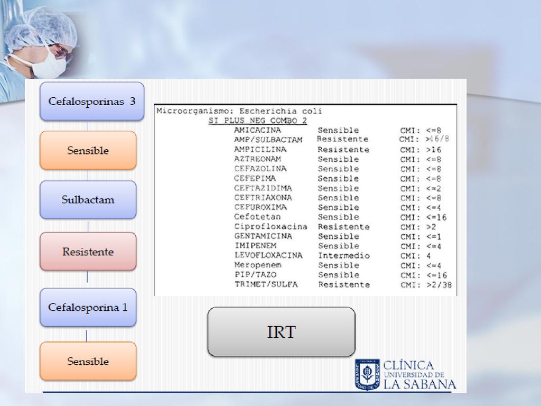Viewport: 541px width, 406px height.
Task: Select 'CMI: >16' value for AMPICILINA
Action: pos(421,150)
